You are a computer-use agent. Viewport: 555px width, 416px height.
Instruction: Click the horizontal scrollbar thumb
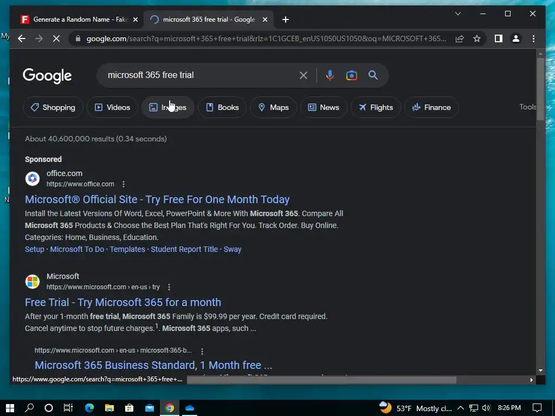click(321, 380)
